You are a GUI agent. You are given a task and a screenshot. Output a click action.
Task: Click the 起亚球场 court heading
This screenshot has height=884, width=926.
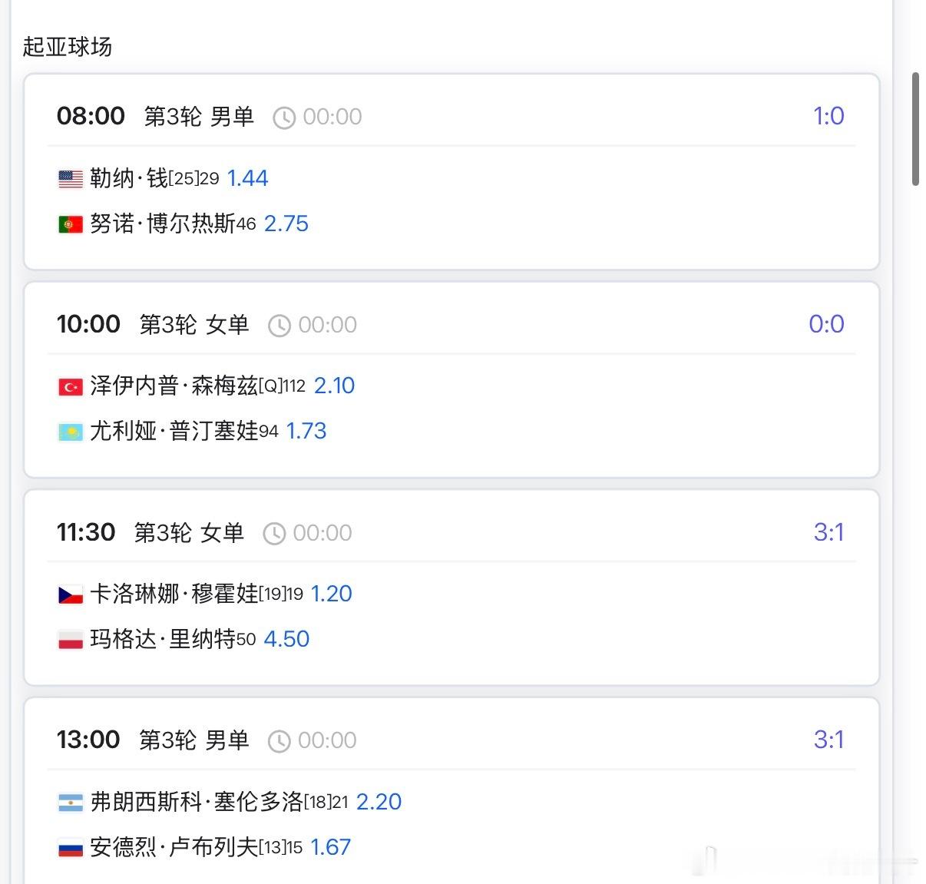[x=68, y=47]
